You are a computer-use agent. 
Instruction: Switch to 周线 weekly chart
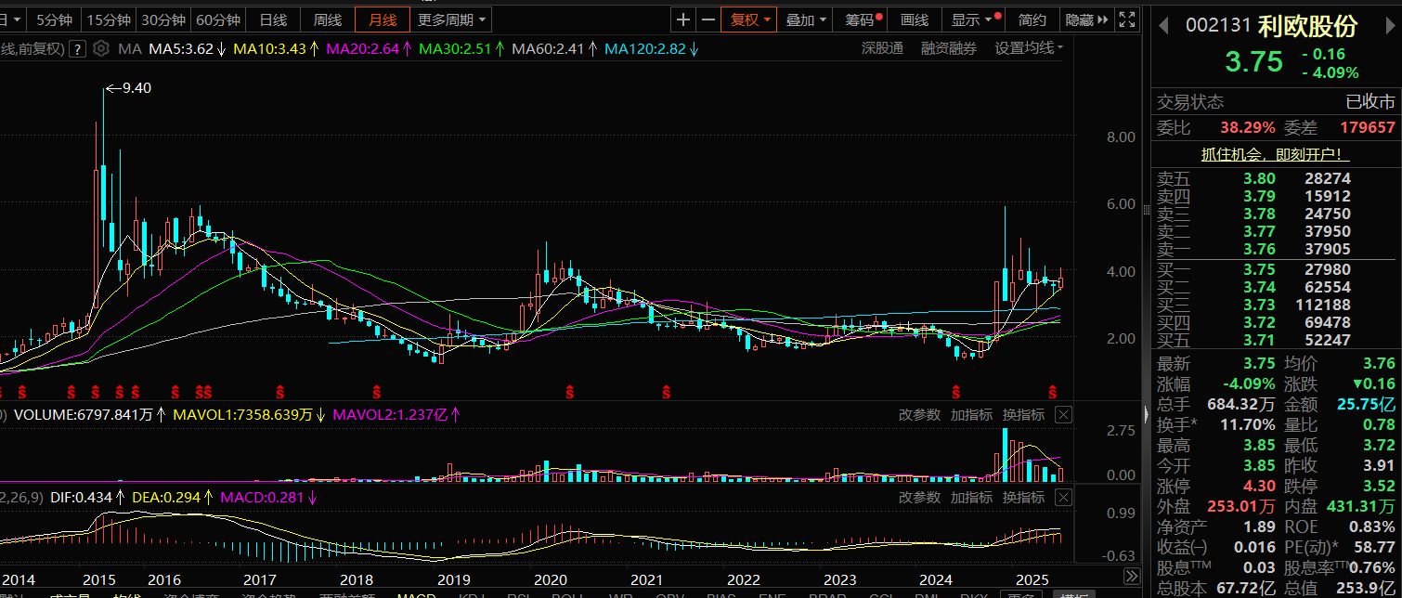[x=328, y=19]
